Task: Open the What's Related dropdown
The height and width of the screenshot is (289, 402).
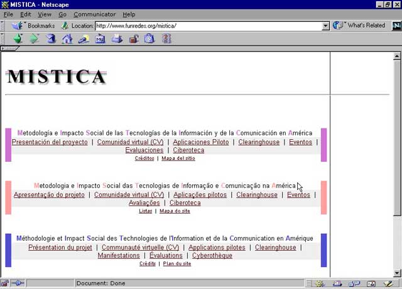Action: pos(360,26)
